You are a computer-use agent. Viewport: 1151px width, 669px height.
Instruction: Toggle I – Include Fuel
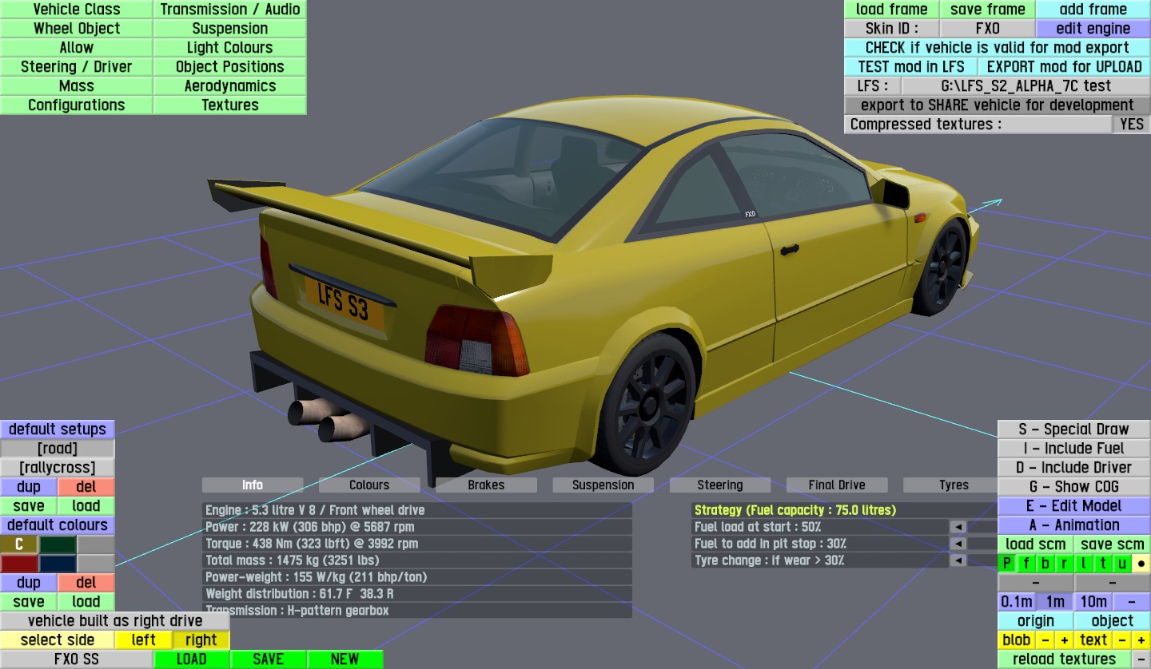1074,449
